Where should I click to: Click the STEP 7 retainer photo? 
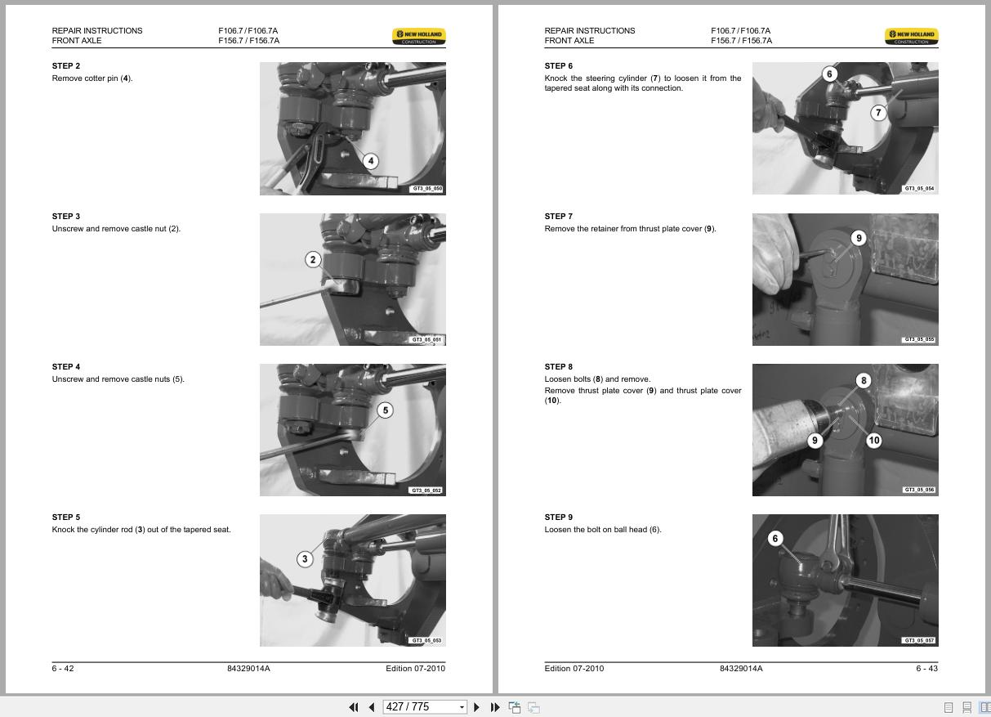click(846, 279)
